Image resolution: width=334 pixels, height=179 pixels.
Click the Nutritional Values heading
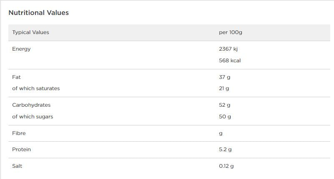(38, 13)
